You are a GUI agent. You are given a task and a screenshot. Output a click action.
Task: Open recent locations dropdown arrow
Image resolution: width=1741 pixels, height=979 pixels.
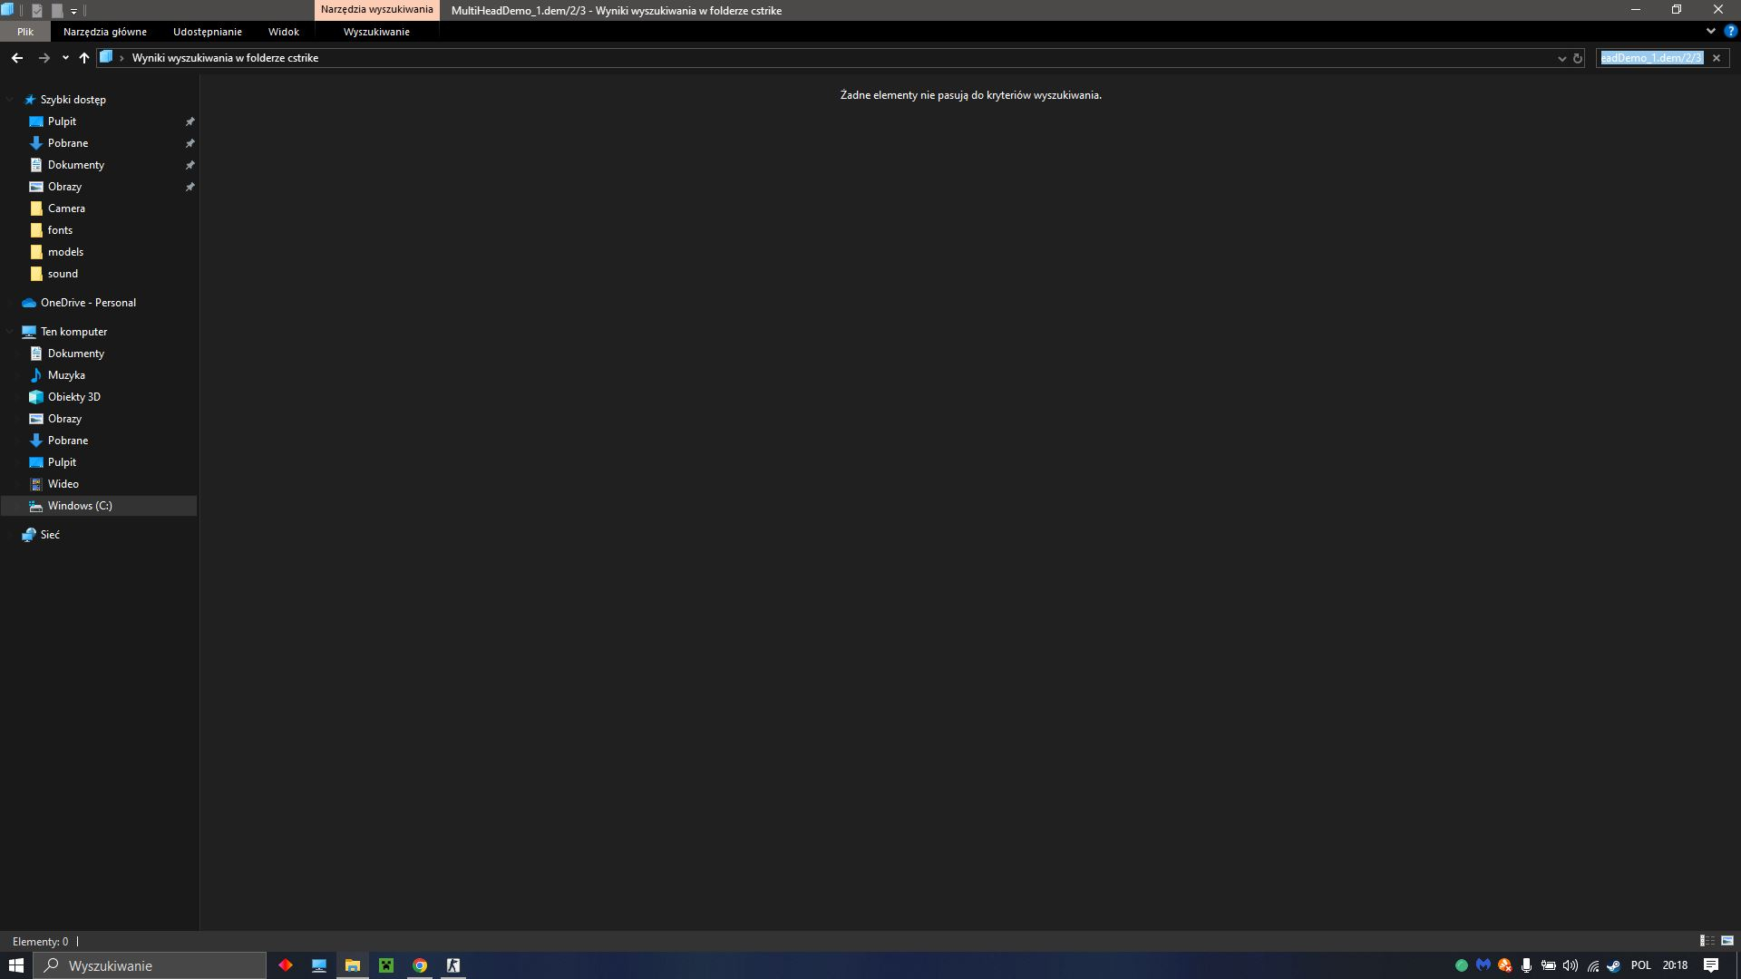click(65, 58)
